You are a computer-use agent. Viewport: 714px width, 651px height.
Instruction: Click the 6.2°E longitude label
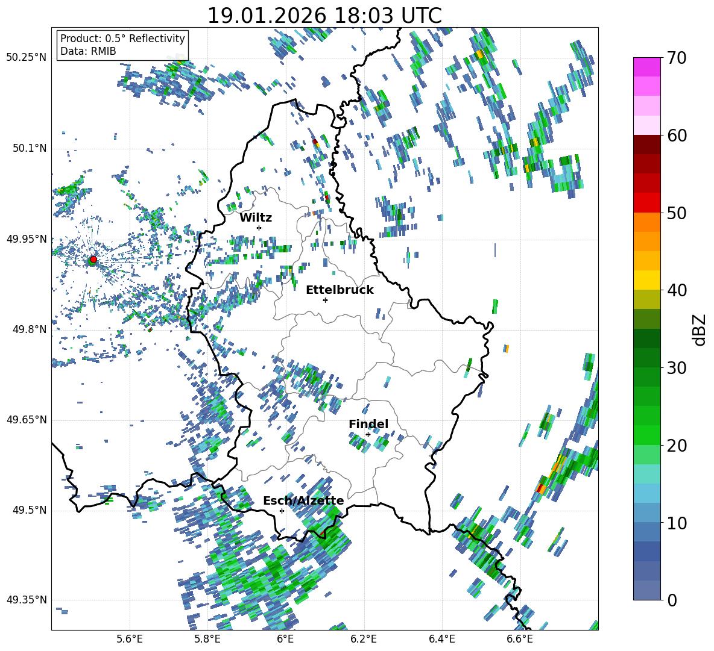pyautogui.click(x=364, y=639)
